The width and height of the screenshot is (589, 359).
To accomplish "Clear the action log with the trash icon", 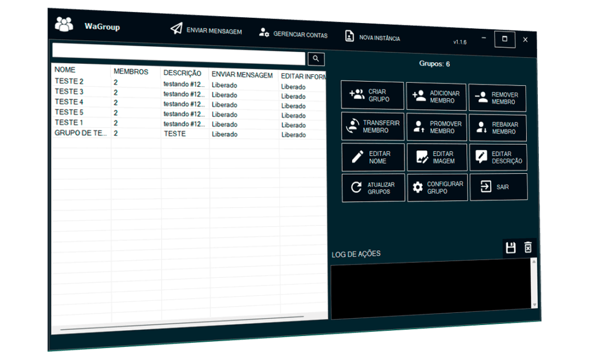I will point(528,248).
